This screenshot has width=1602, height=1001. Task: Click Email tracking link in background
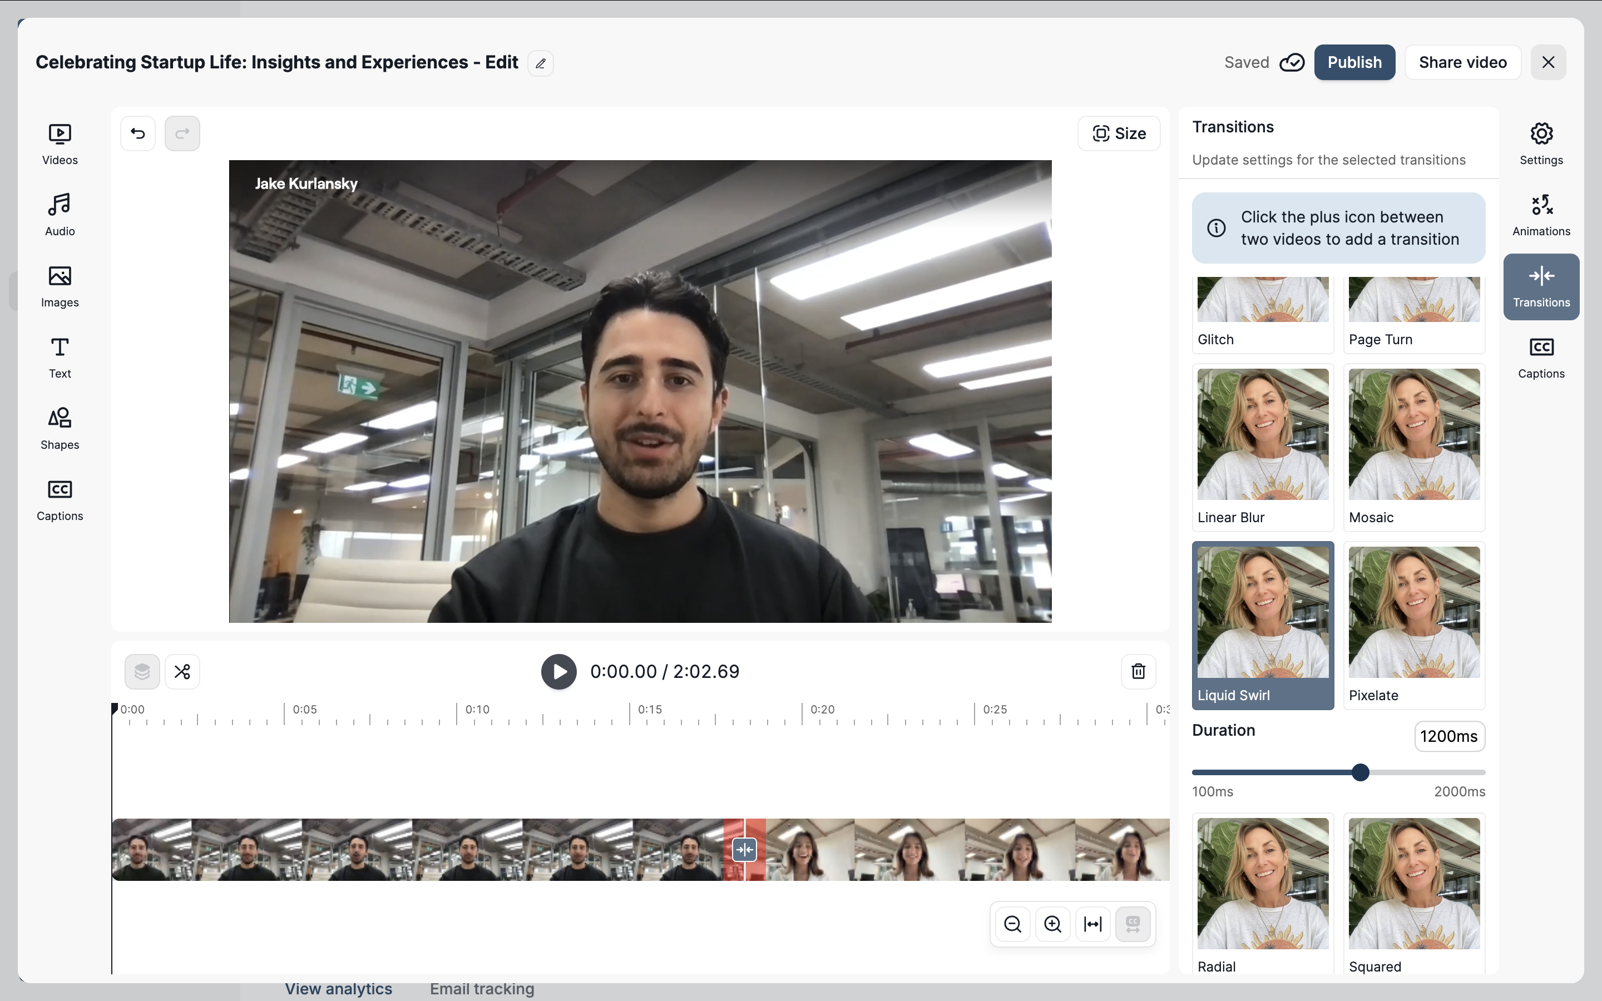[x=482, y=989]
